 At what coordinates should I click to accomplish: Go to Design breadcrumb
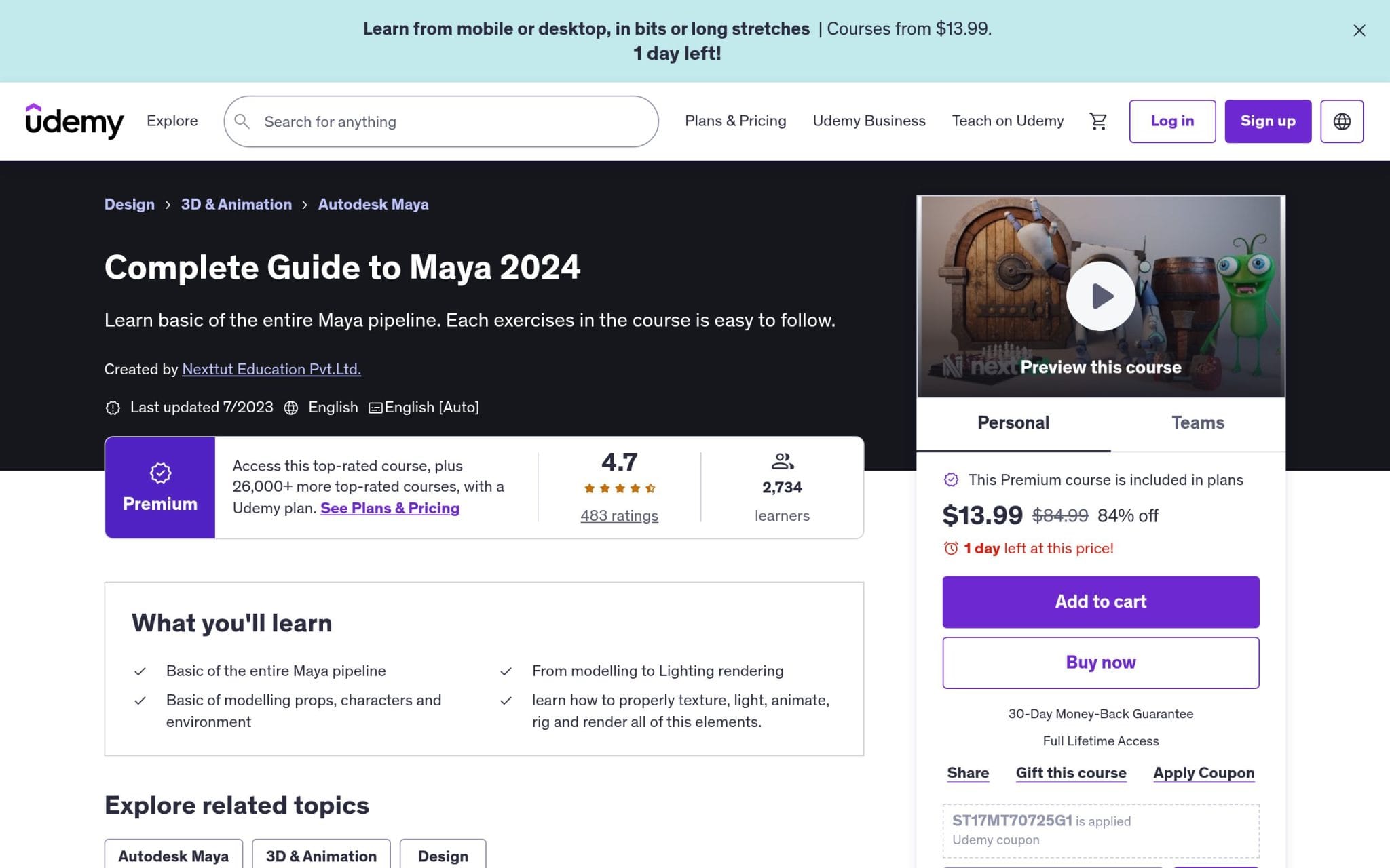tap(130, 204)
